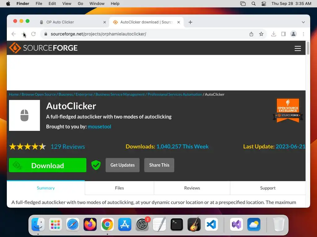317x237 pixels.
Task: Click the SourceForge logo
Action: (x=43, y=48)
